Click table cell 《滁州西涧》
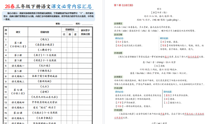Image resolution: width=206 pixels, height=124 pixels. 45,81
